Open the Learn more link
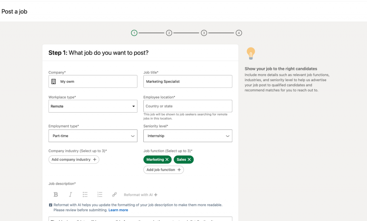Image resolution: width=367 pixels, height=221 pixels. coord(118,210)
